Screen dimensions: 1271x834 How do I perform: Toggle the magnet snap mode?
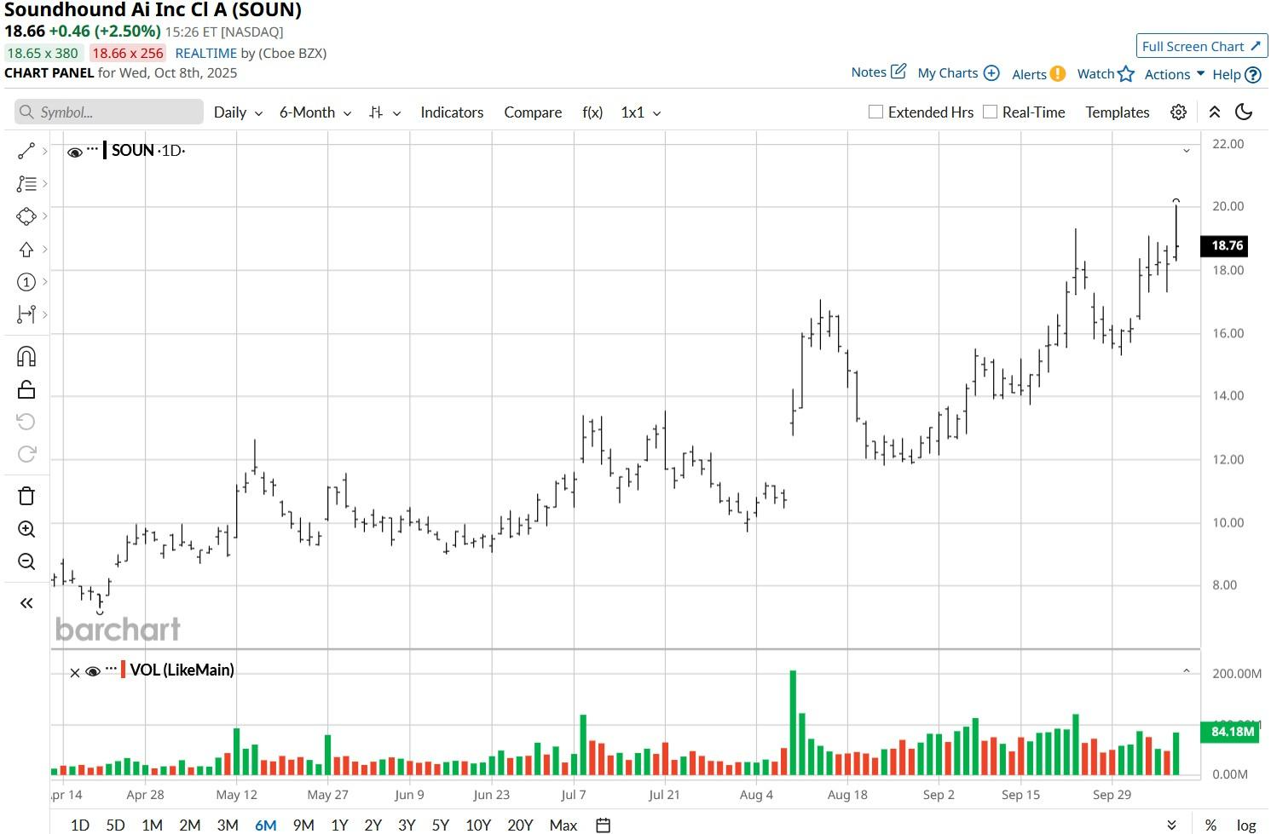click(x=26, y=356)
